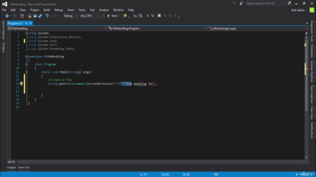Open the Output panel tab
The image size is (316, 177).
click(11, 167)
